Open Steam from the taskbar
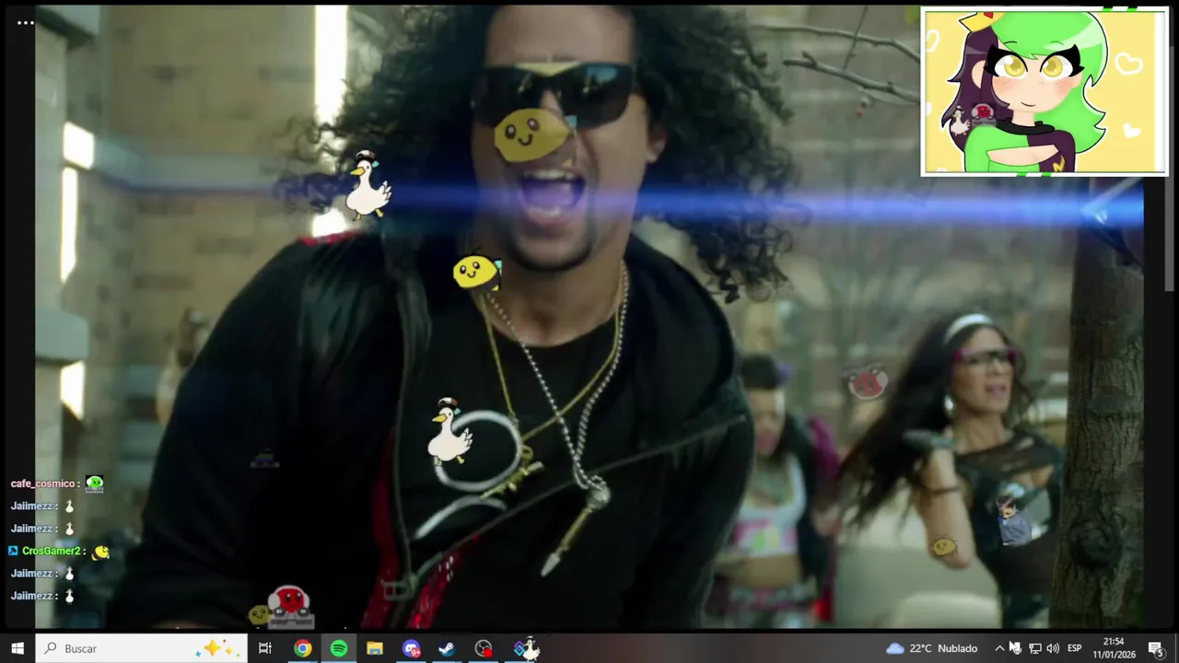Screen dimensions: 1179x663 (447, 648)
